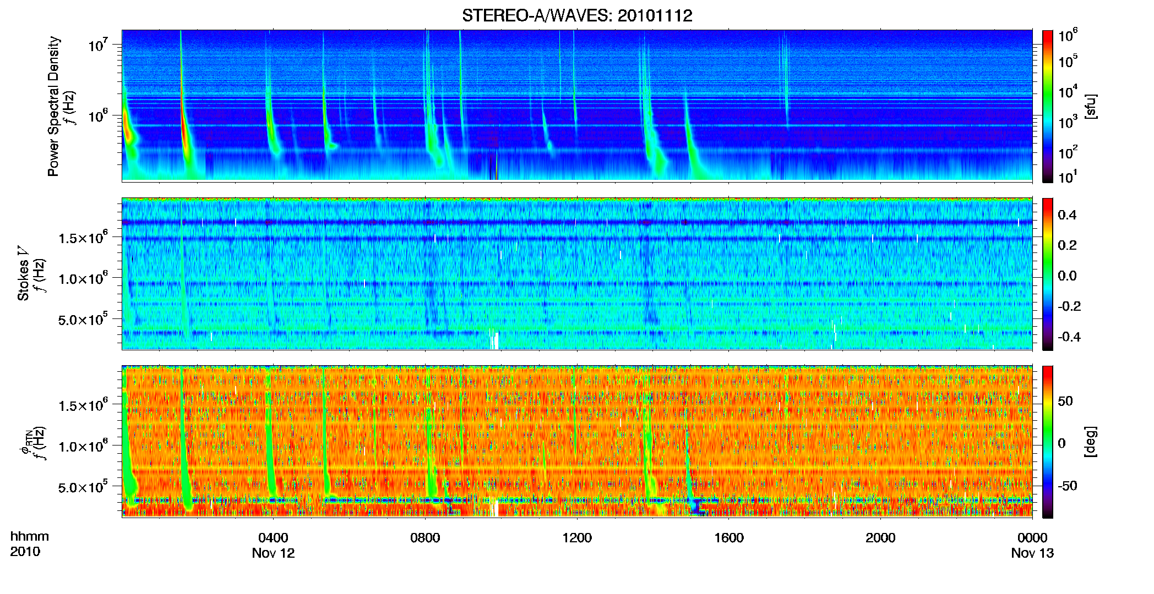1154x594 pixels.
Task: Select the 0.2 value on Stokes color bar
Action: coord(1067,245)
